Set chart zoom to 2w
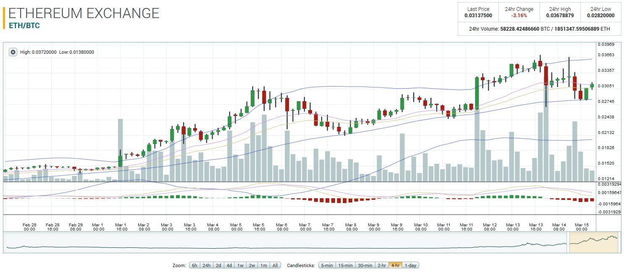 (x=252, y=265)
